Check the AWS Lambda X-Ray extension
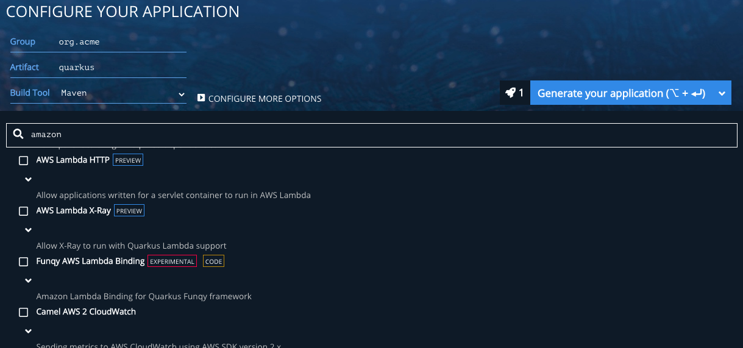This screenshot has height=348, width=743. pos(24,211)
